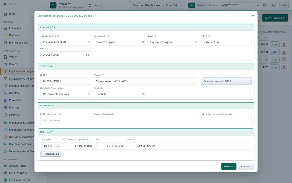292x183 pixels.
Task: Open Condición frente al IVA dropdown
Action: point(66,94)
